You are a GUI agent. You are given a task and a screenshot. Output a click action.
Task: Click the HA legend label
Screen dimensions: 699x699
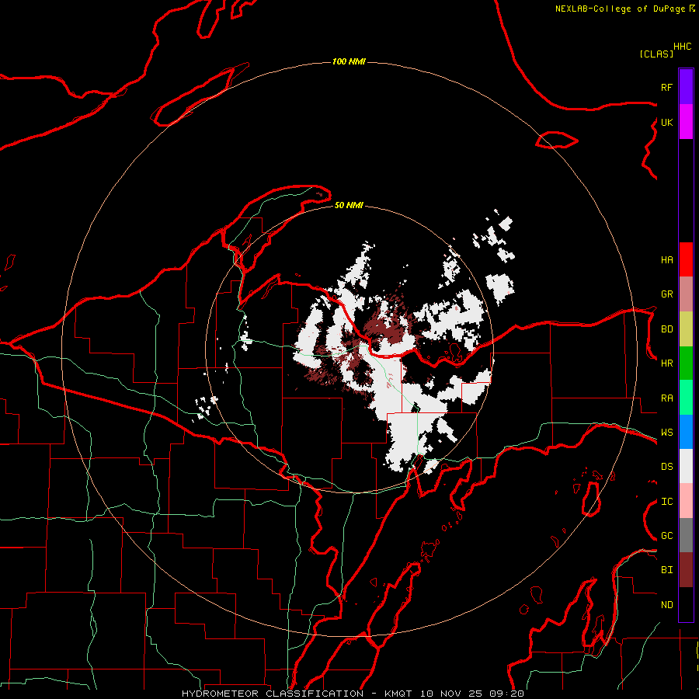(x=666, y=260)
